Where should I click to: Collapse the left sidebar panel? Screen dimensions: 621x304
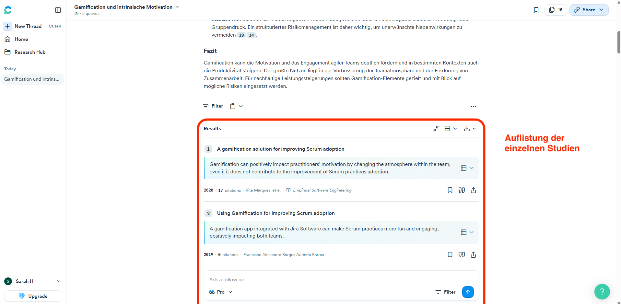tap(58, 10)
